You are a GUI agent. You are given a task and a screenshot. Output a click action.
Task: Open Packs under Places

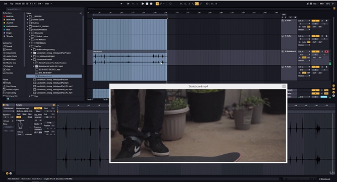pyautogui.click(x=7, y=83)
